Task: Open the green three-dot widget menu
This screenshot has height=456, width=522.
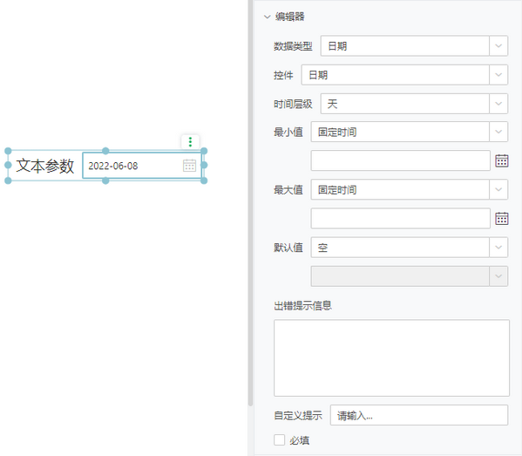Action: 190,142
